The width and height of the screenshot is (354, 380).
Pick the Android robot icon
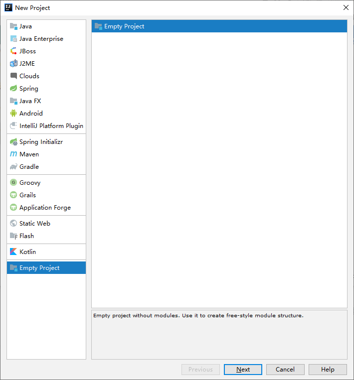[13, 114]
